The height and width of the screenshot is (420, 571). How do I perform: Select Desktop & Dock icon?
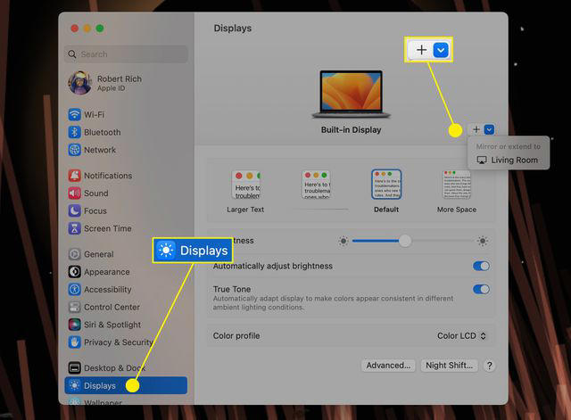click(x=75, y=368)
